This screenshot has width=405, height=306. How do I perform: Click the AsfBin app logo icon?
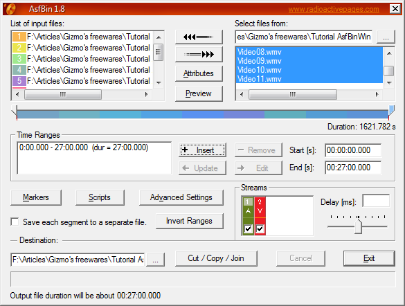[10, 9]
